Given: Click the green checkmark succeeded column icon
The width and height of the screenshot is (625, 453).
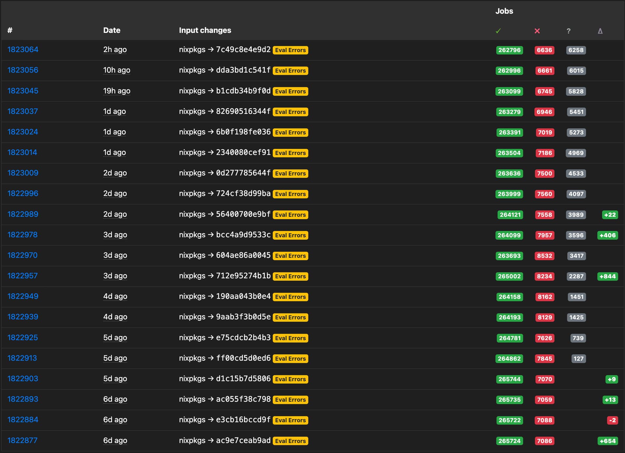Looking at the screenshot, I should click(498, 31).
